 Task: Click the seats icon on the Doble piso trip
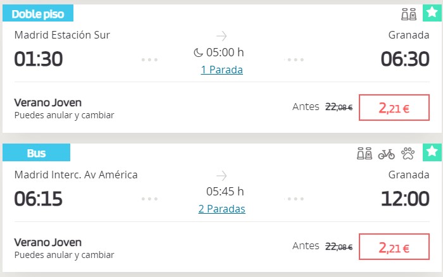click(409, 14)
